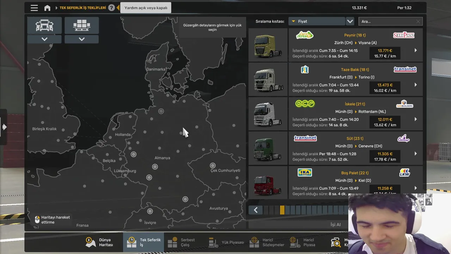Click the price 13.771 € offer
451x254 pixels.
pos(385,51)
